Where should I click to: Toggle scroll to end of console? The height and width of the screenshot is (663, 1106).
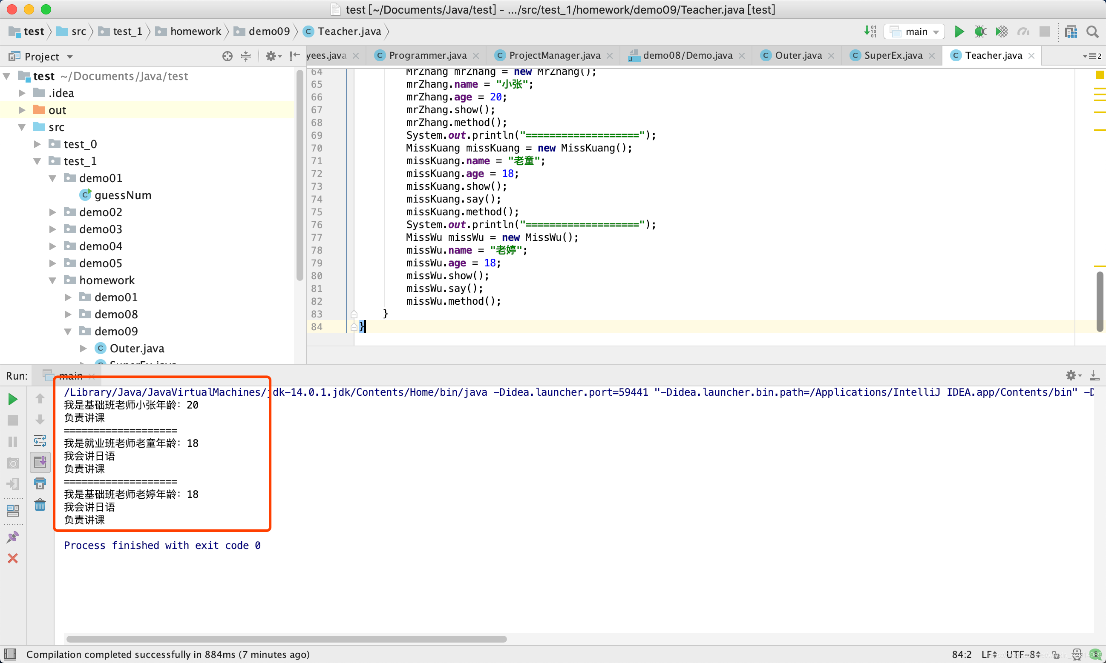[40, 462]
